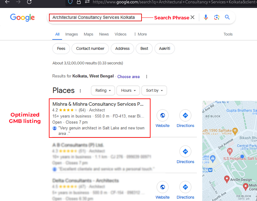Click the ArcOn Design map pin
257x201 pixels.
227,179
